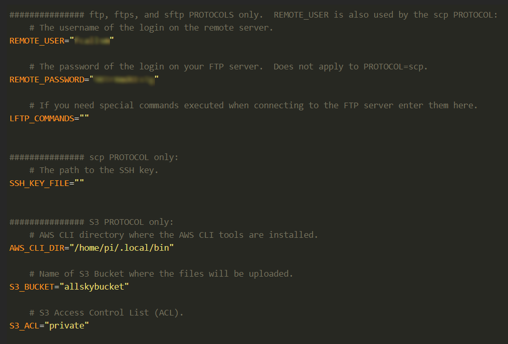Click the LFTP_COMMANDS variable name
508x344 pixels.
[41, 119]
